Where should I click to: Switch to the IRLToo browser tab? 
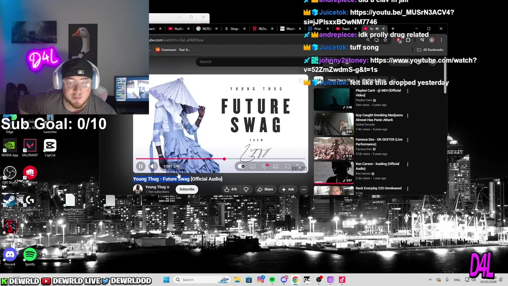pos(263,29)
